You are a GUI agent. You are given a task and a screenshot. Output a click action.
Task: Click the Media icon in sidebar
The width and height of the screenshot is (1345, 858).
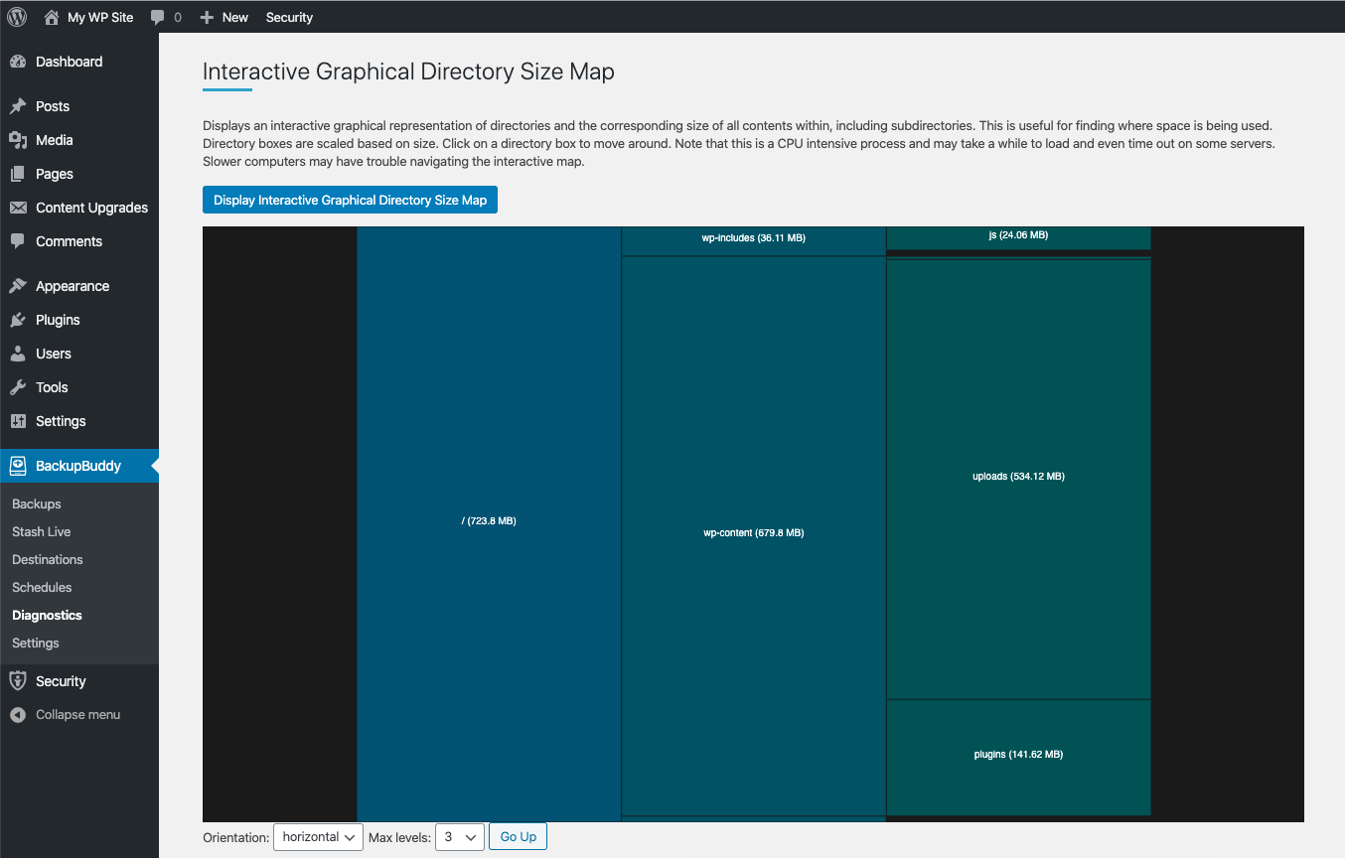pos(18,140)
